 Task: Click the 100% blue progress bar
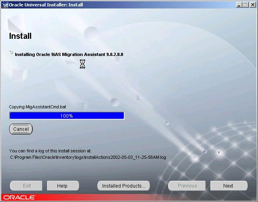click(67, 116)
